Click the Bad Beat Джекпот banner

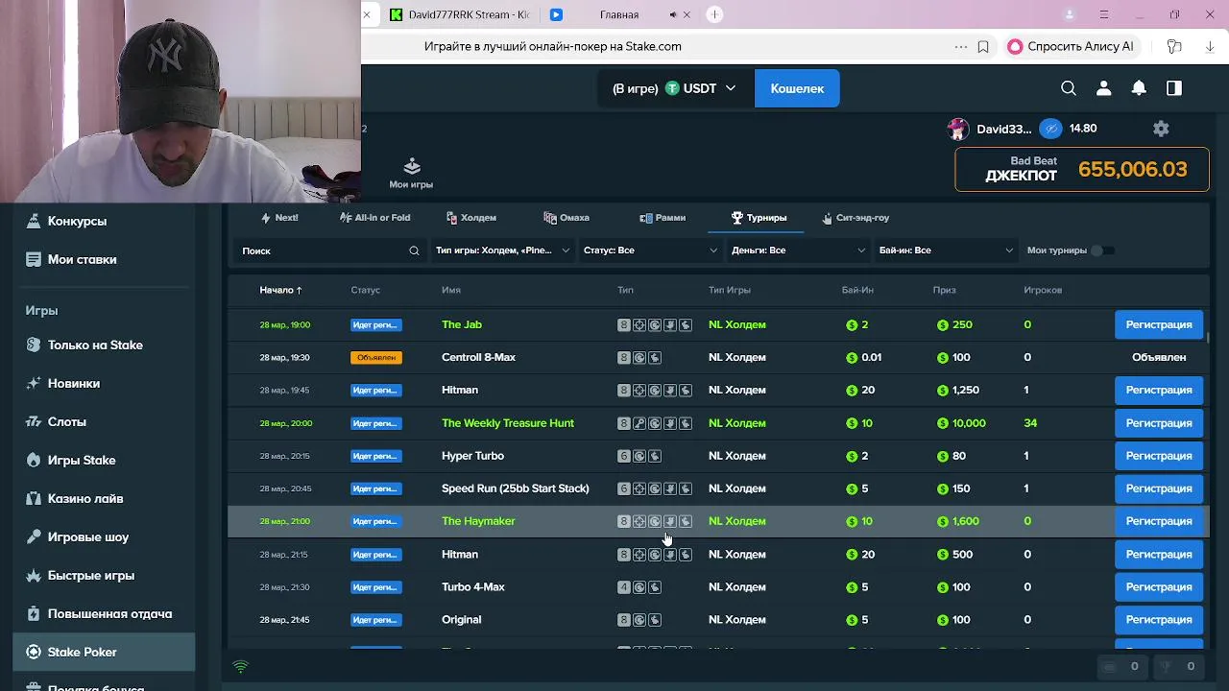coord(1082,170)
